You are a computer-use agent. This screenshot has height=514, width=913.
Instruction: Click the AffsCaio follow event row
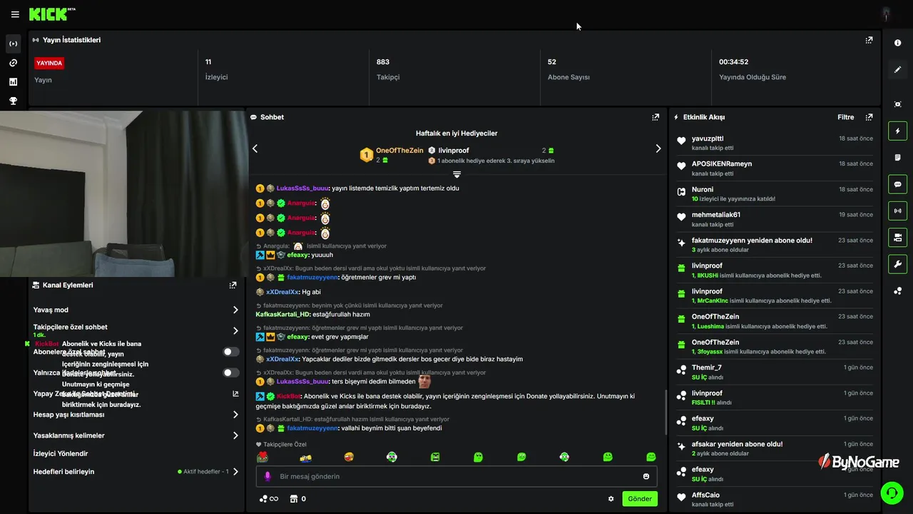click(776, 499)
